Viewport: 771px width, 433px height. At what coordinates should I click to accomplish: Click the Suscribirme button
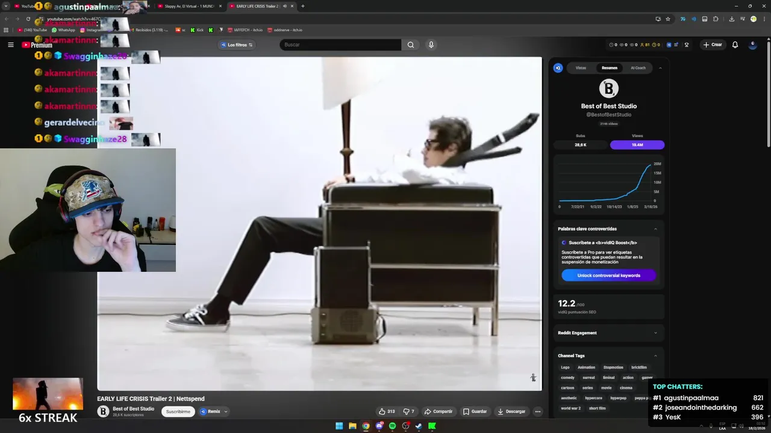pyautogui.click(x=178, y=411)
